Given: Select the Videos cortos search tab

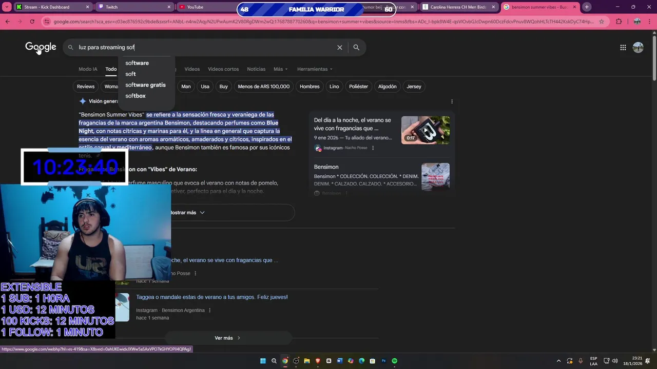Looking at the screenshot, I should pos(223,69).
